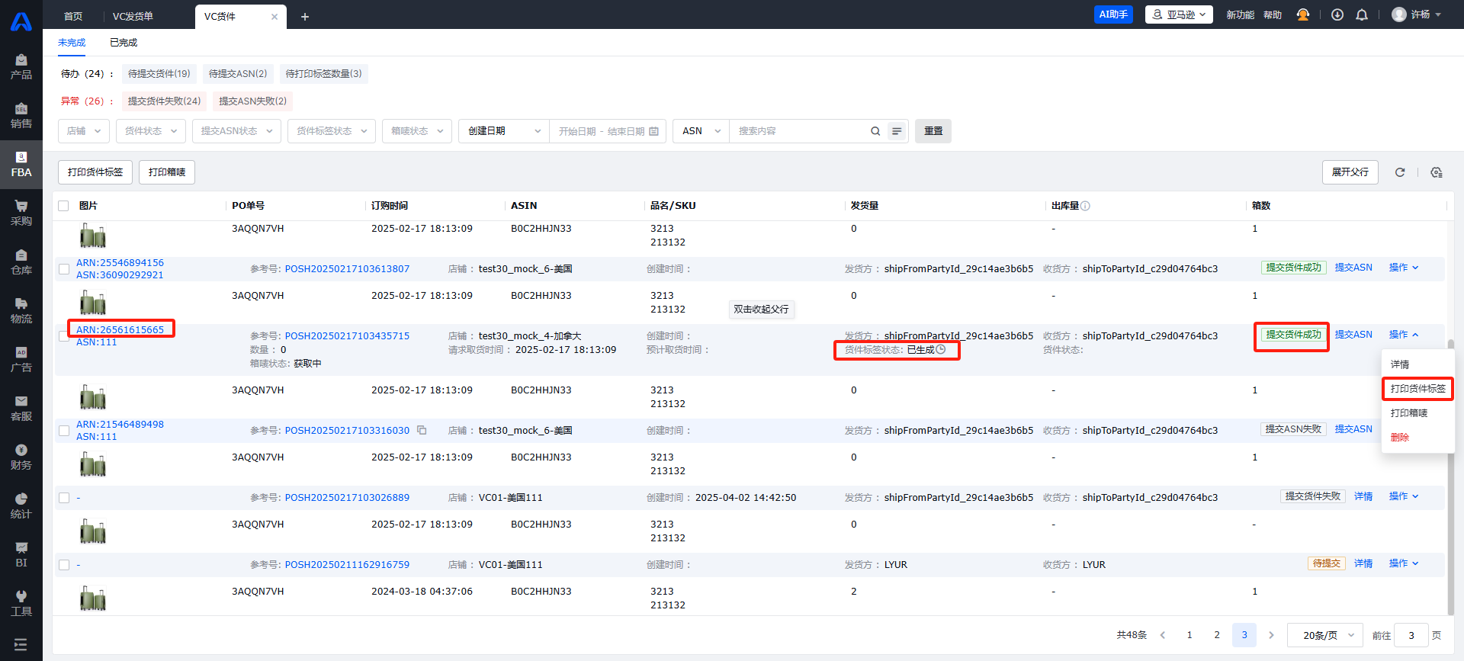The image size is (1464, 661).
Task: Select 打印货件标签 in the dropdown menu
Action: [1417, 389]
